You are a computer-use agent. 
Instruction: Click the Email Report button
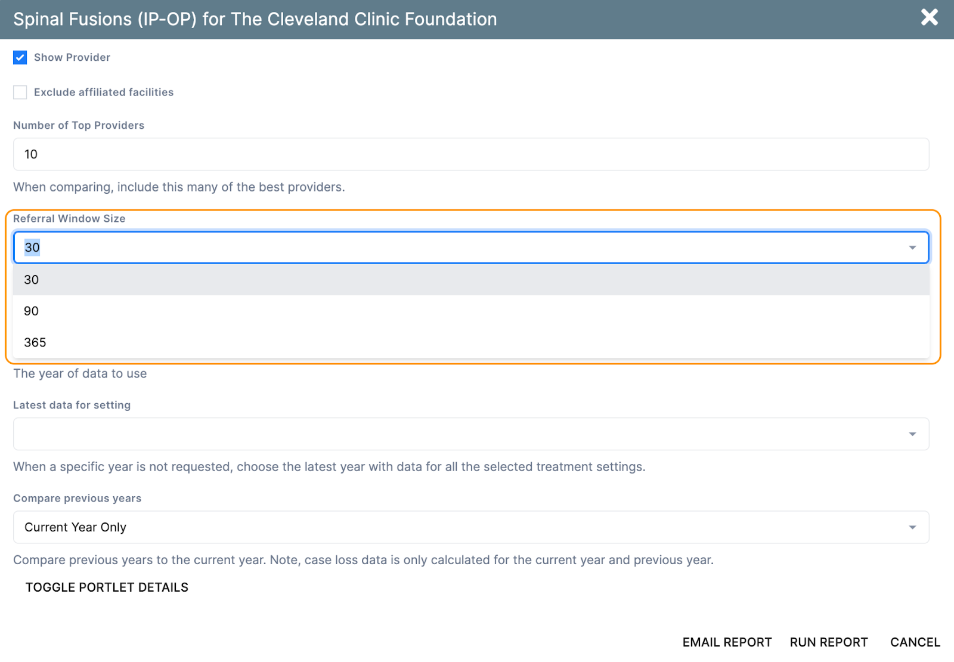pos(727,642)
